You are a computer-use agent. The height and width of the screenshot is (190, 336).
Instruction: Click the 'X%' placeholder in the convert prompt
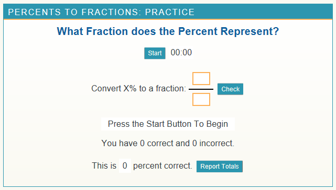tap(130, 88)
